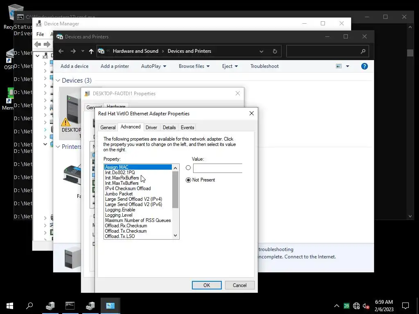419x314 pixels.
Task: Select Maximum Number of RSS Queues
Action: pos(138,220)
